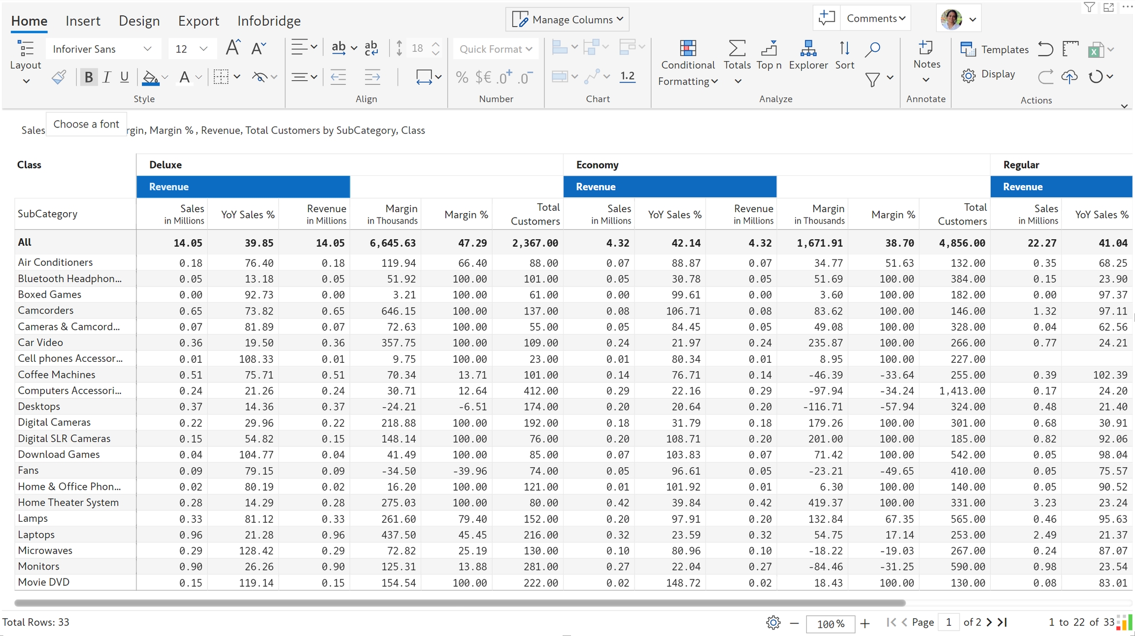Expand the Quick Format dropdown
Image resolution: width=1135 pixels, height=636 pixels.
[x=495, y=49]
